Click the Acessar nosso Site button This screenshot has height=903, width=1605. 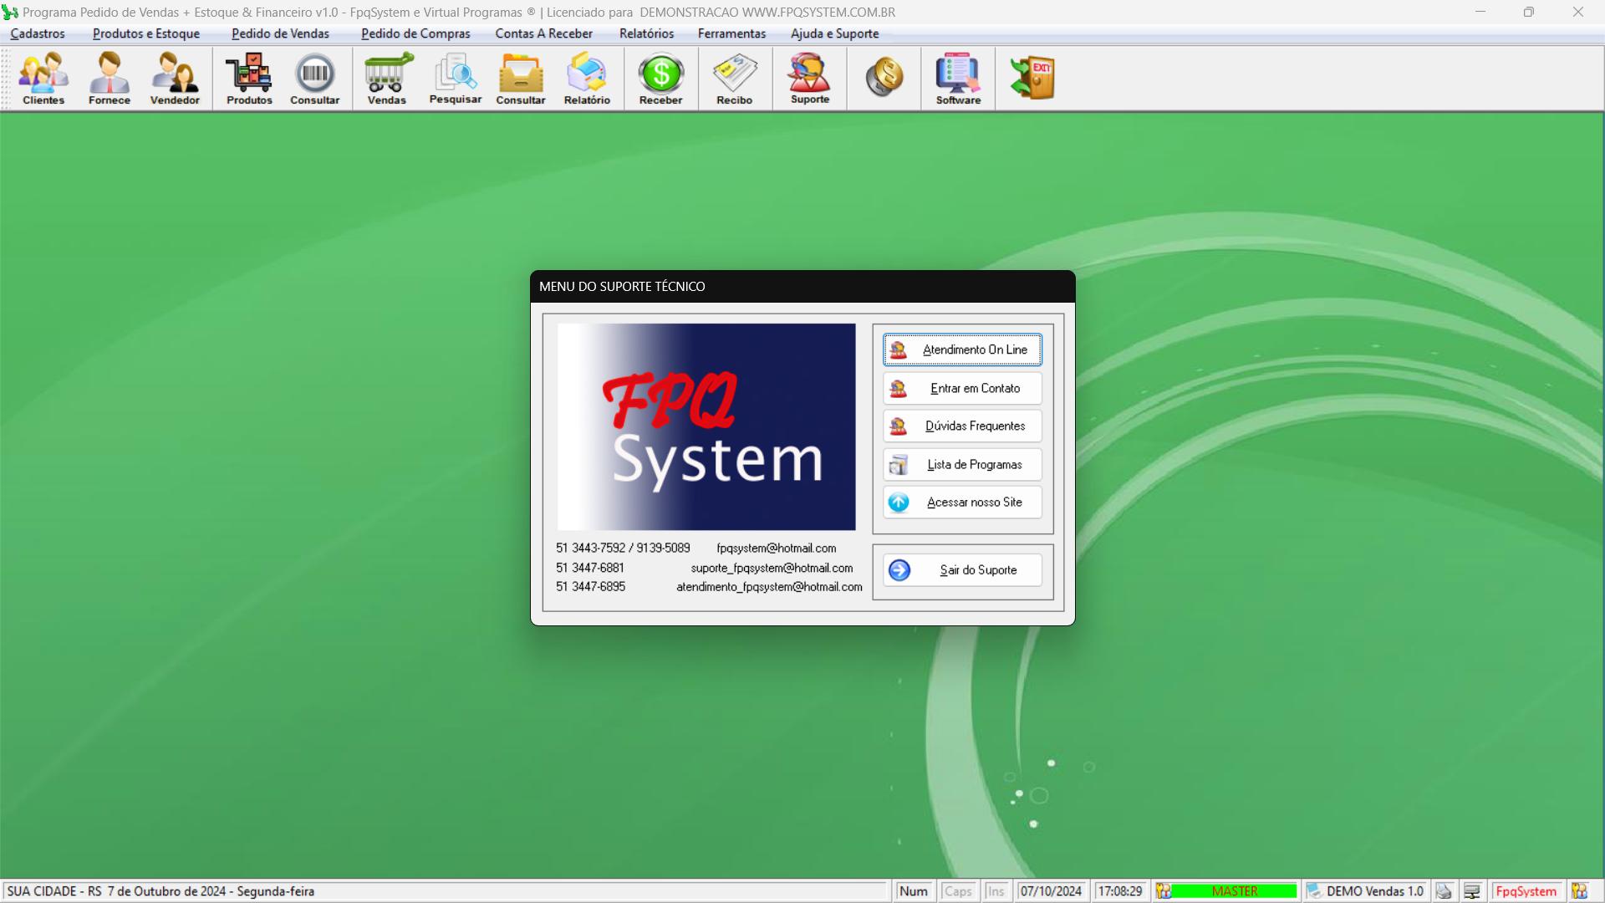pos(962,502)
